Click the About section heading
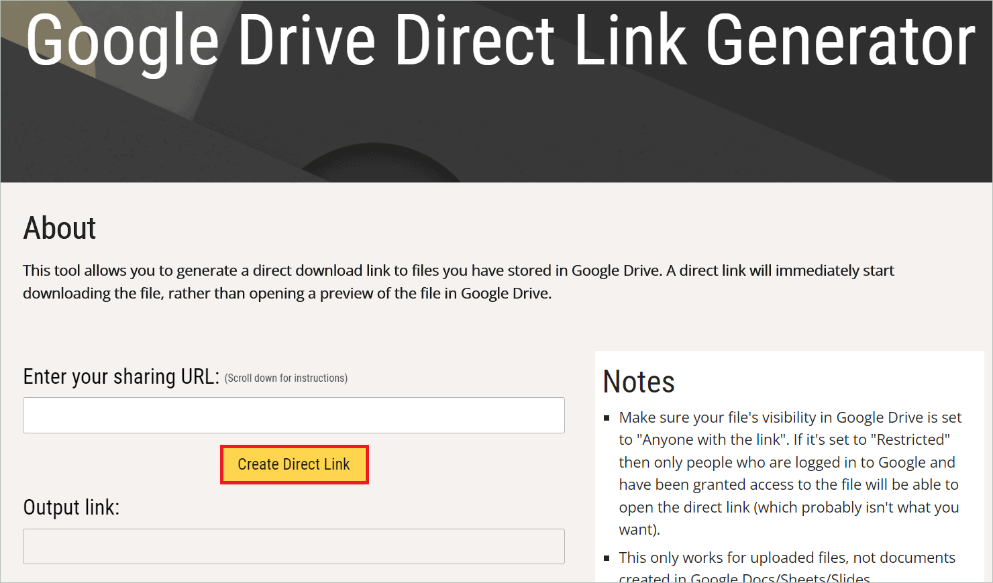This screenshot has height=583, width=993. pyautogui.click(x=59, y=228)
